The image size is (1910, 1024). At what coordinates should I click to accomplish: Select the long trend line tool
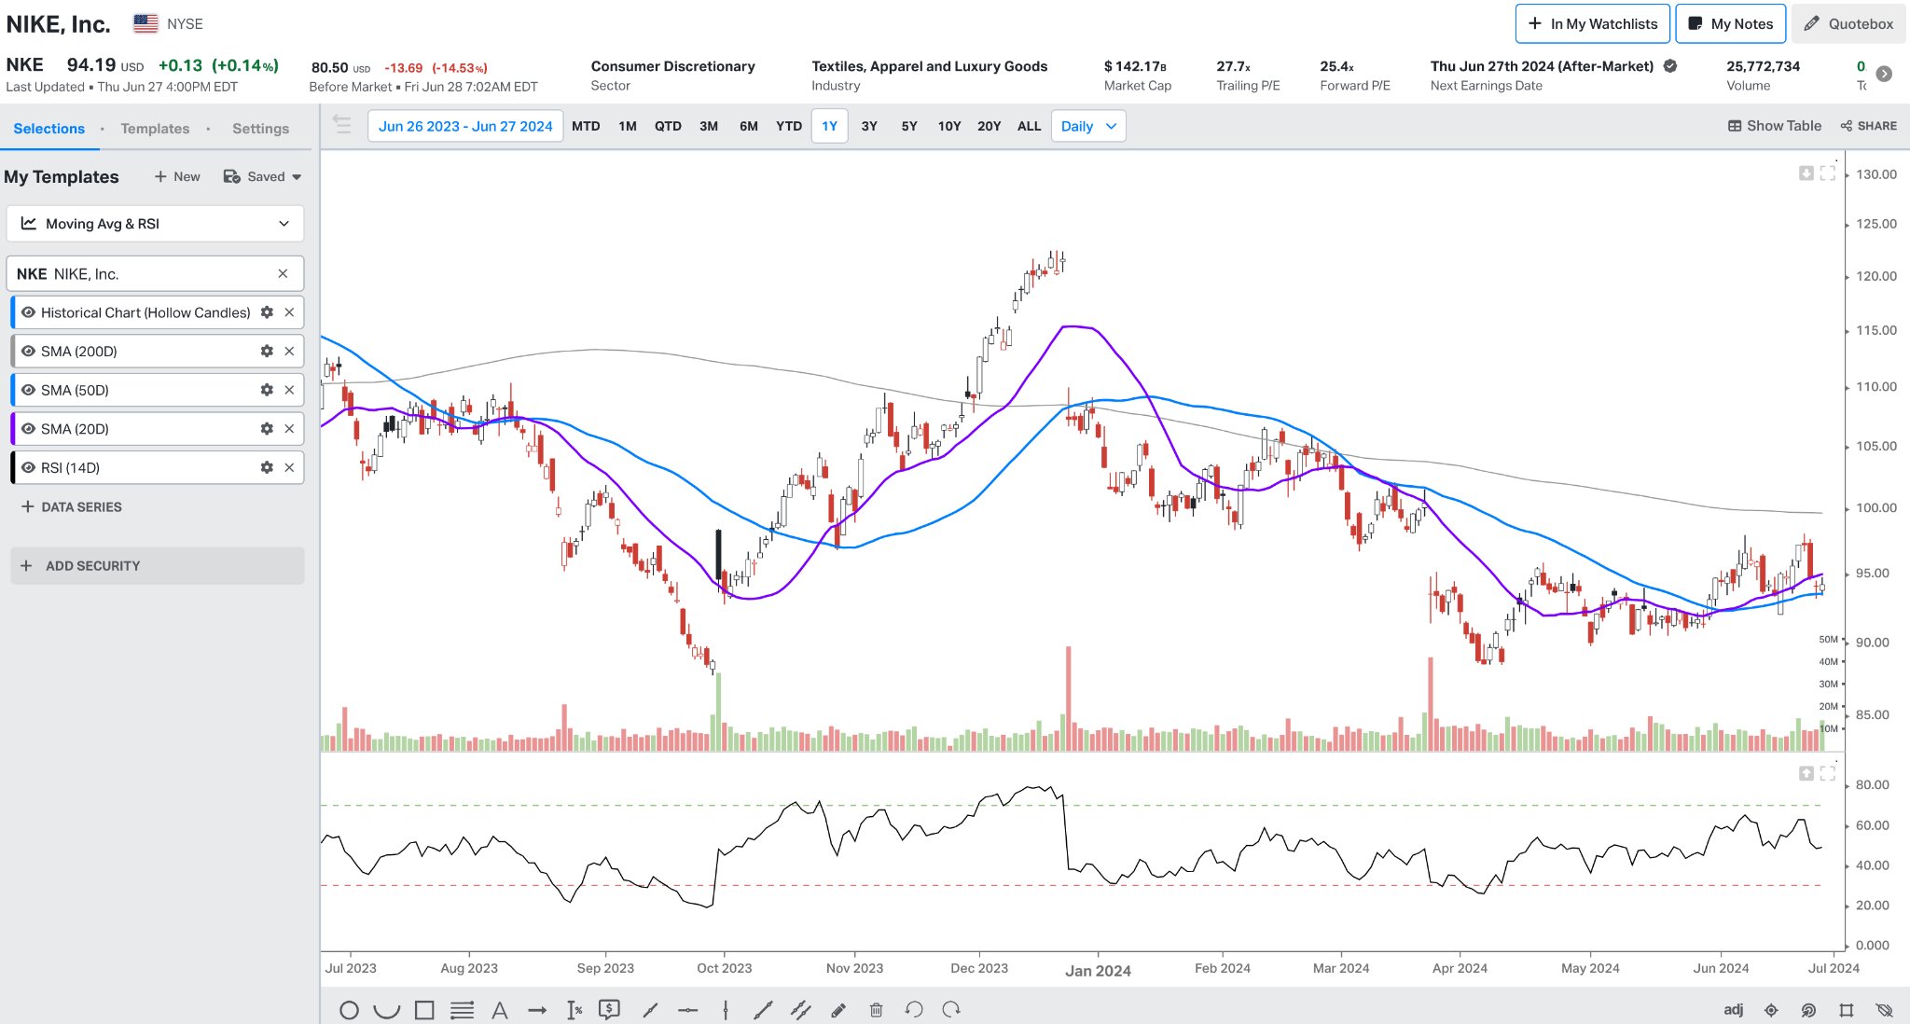tap(763, 1010)
